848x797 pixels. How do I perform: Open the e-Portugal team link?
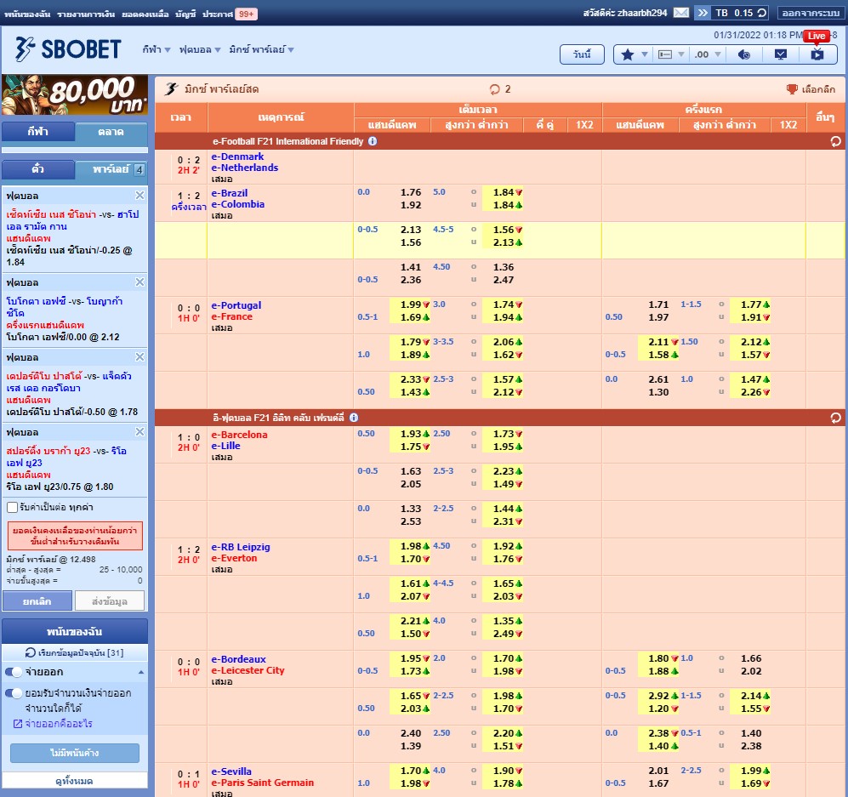236,305
